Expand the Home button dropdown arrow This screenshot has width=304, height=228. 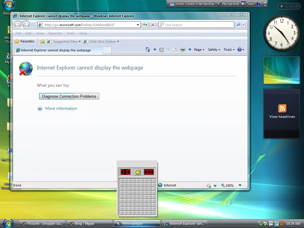pos(155,50)
